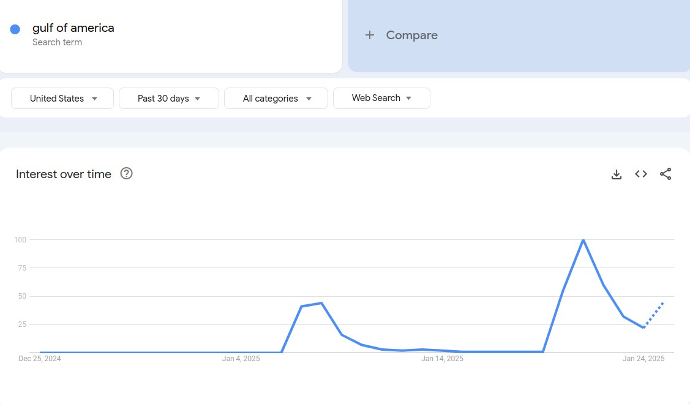
Task: Select the chart peak at 100
Action: (583, 240)
